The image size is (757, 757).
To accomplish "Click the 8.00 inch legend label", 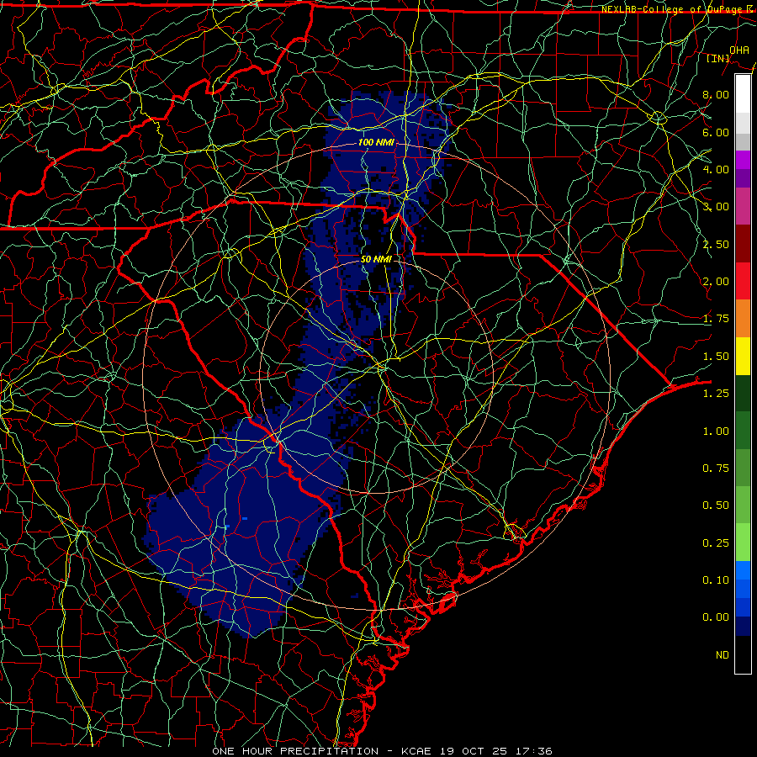I will click(716, 94).
